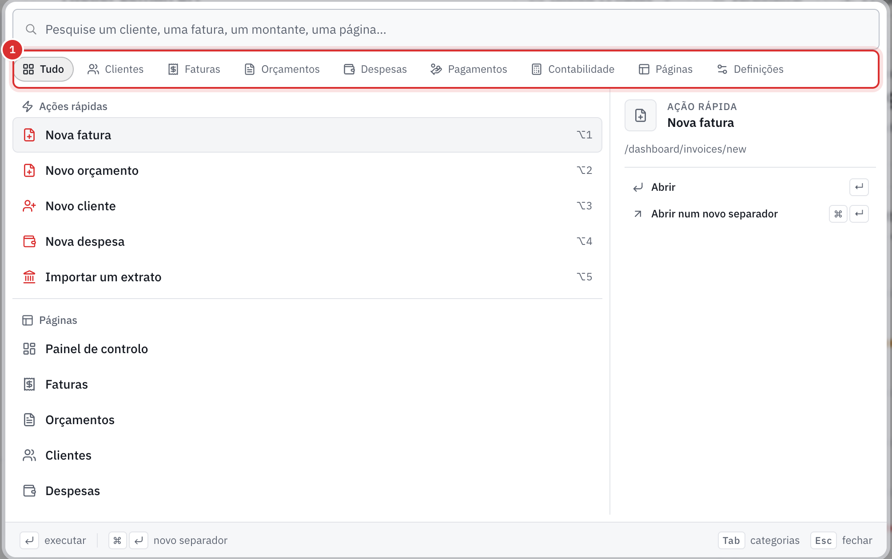Switch to the Clientes category tab

click(115, 69)
